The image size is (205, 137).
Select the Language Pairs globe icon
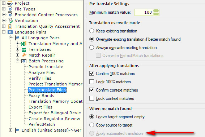tap(10, 32)
